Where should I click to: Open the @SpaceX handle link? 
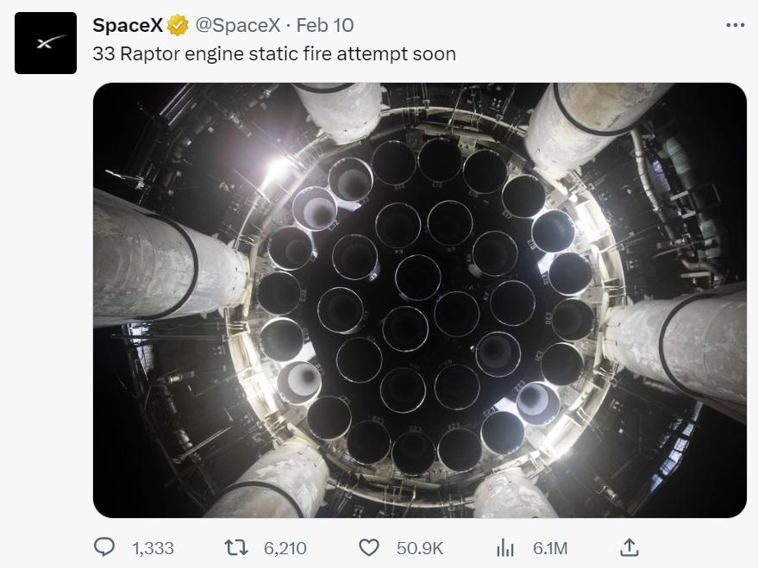point(238,26)
